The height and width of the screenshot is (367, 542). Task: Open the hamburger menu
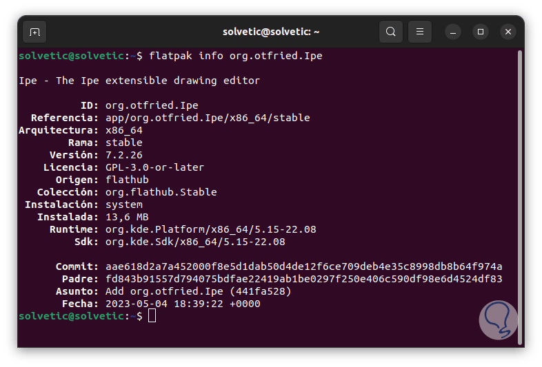(419, 32)
